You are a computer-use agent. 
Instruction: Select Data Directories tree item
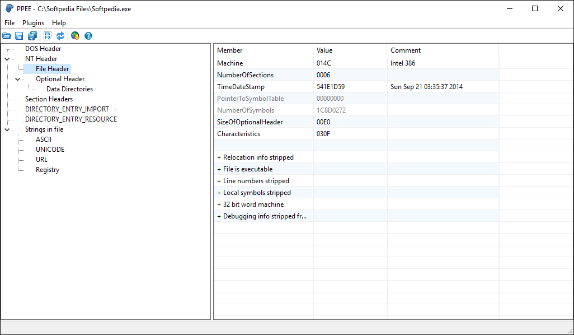pos(69,89)
